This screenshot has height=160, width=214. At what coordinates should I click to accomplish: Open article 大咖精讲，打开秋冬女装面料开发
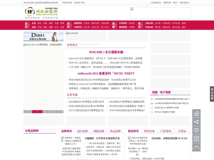(102, 138)
